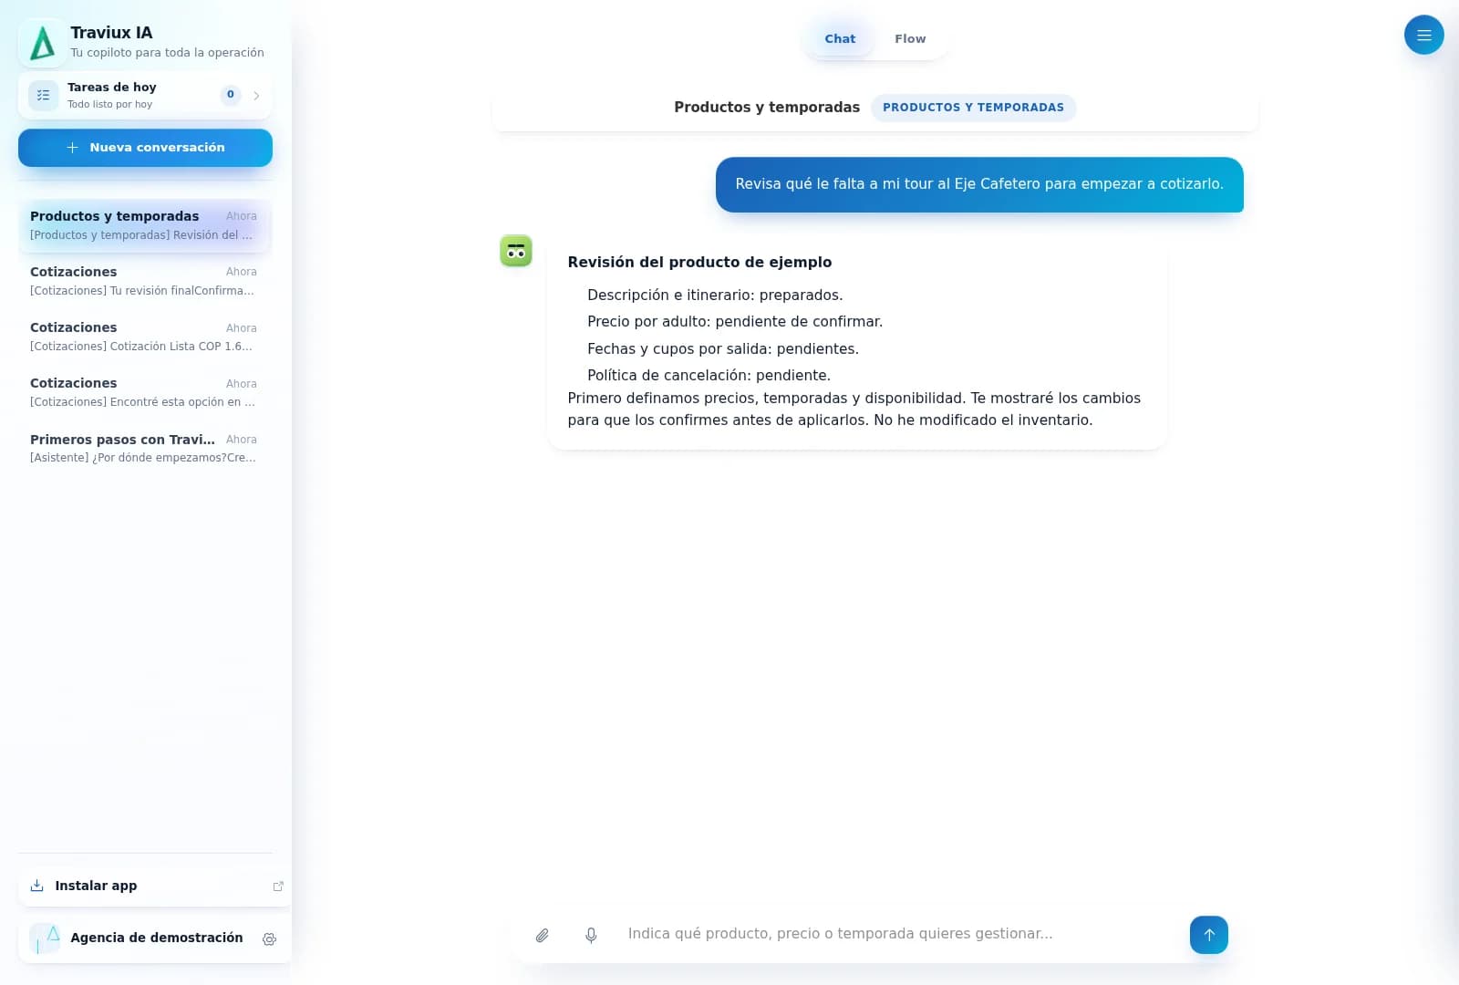The height and width of the screenshot is (985, 1459).
Task: Click the Tareas de hoy checklist icon
Action: pos(43,95)
